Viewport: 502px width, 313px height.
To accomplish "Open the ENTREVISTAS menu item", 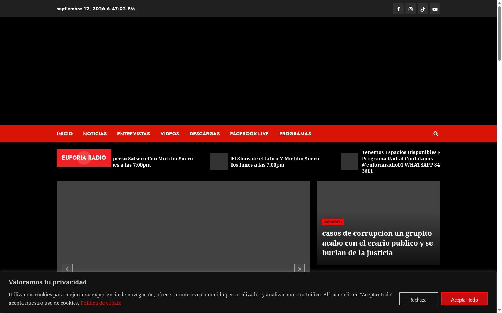I will 134,134.
